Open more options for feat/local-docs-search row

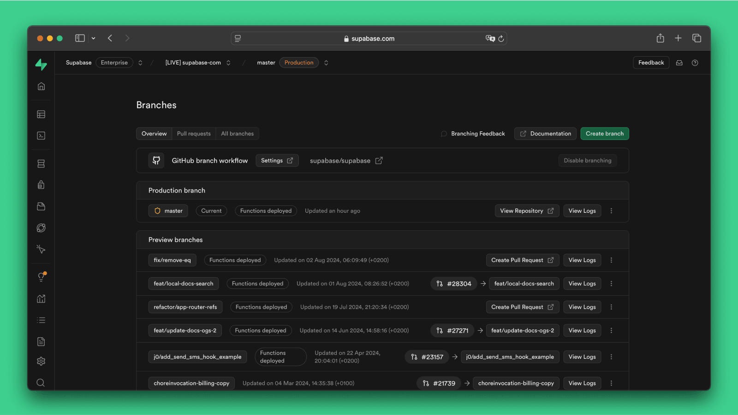(612, 284)
